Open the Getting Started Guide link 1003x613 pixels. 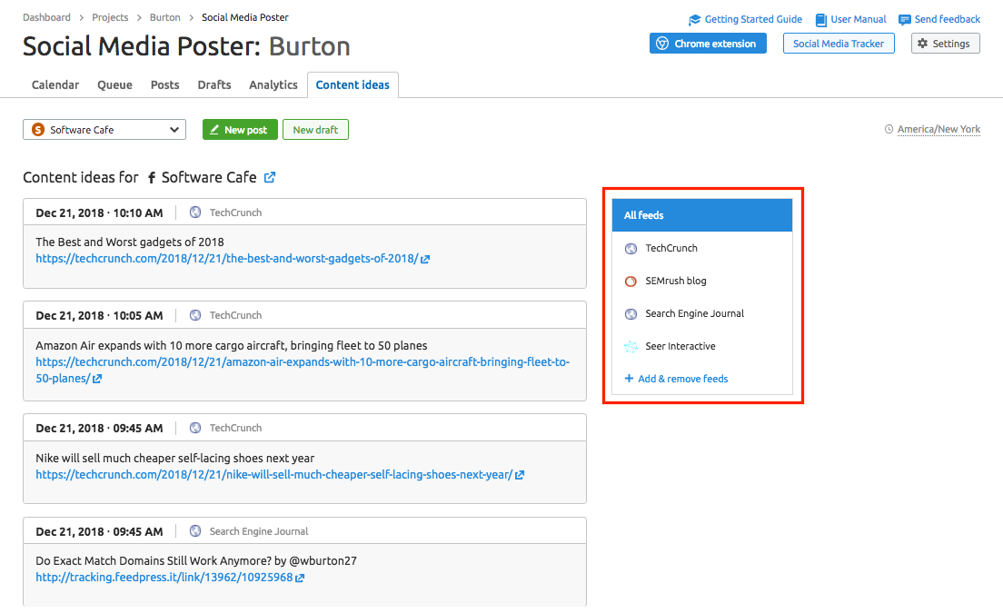pyautogui.click(x=753, y=19)
